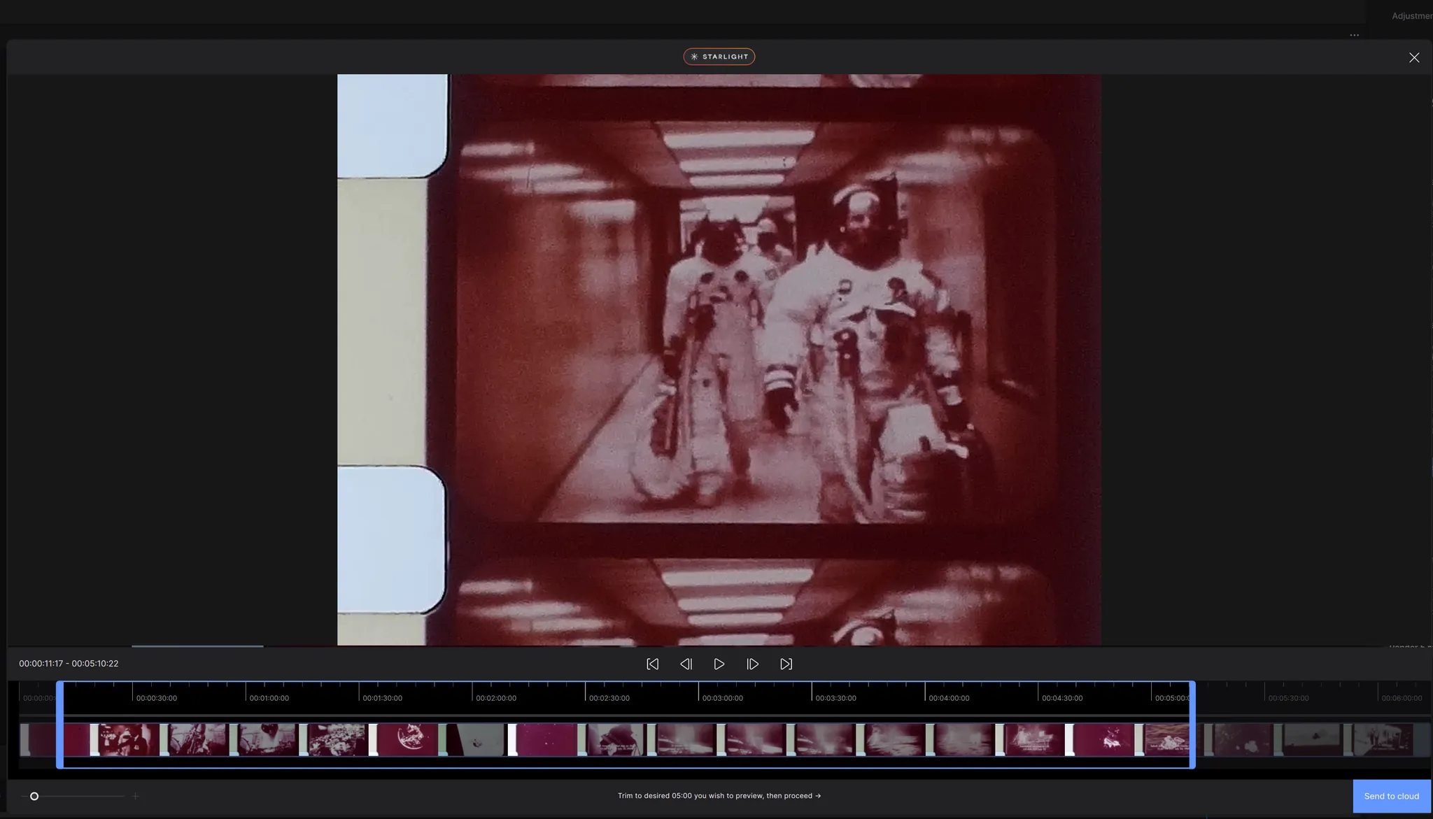Click the timeline zoom slider handle

34,796
